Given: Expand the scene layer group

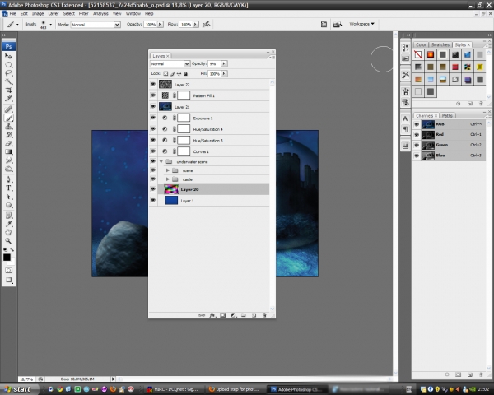Looking at the screenshot, I should [168, 170].
